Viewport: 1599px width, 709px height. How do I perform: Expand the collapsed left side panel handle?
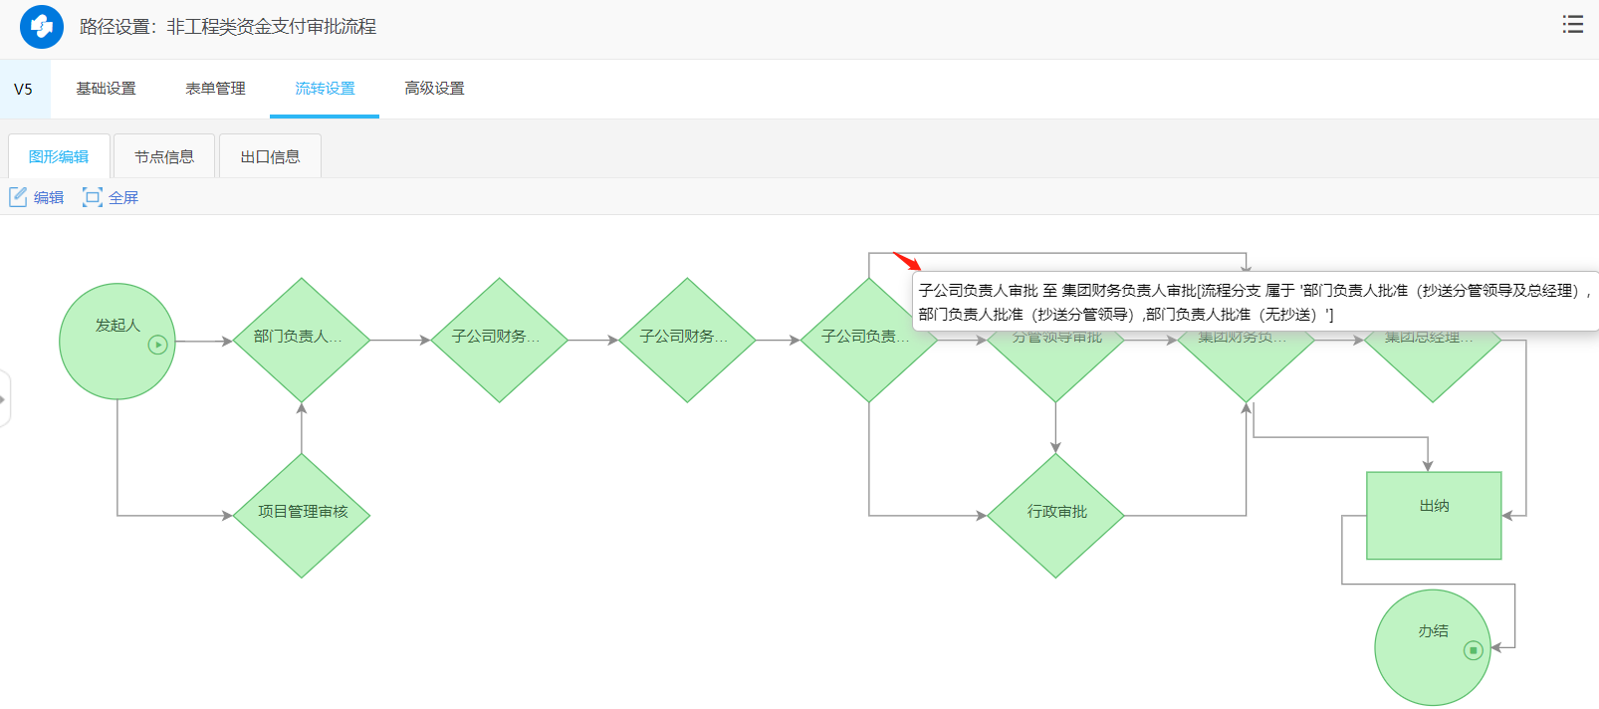[4, 399]
